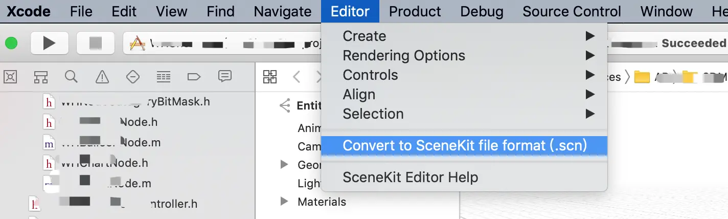The image size is (728, 219).
Task: Open the Symbol navigator icon
Action: click(41, 77)
